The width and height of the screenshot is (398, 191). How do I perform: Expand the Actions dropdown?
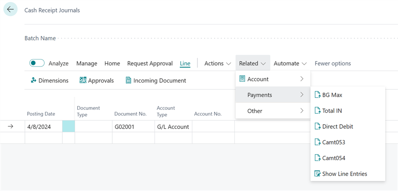tap(218, 63)
